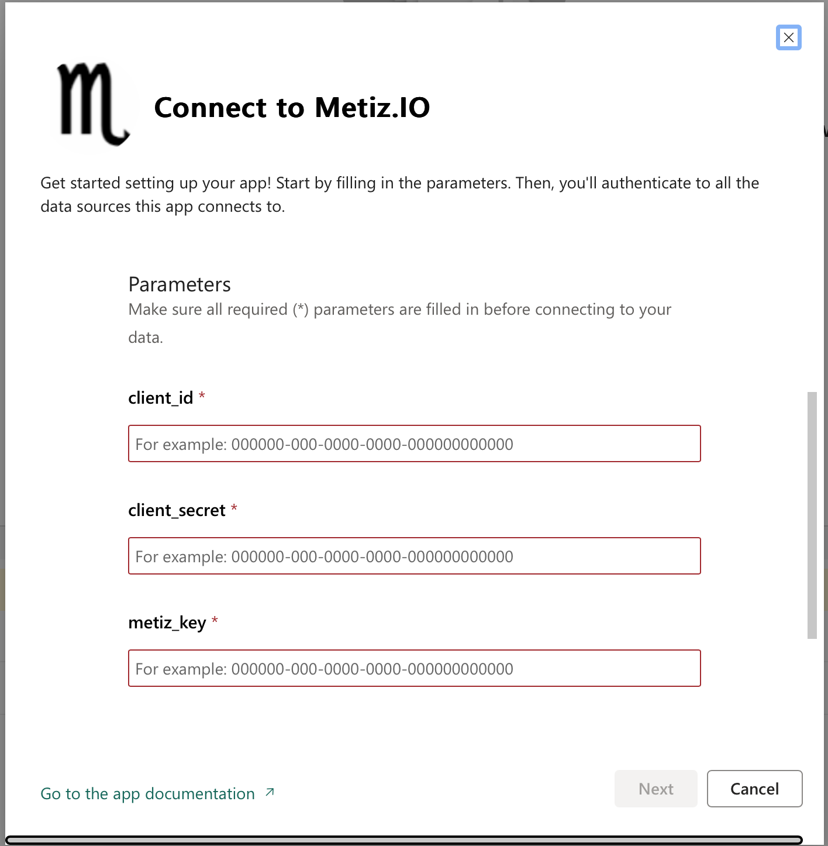Viewport: 828px width, 846px height.
Task: Click the metiz_key label
Action: point(167,623)
